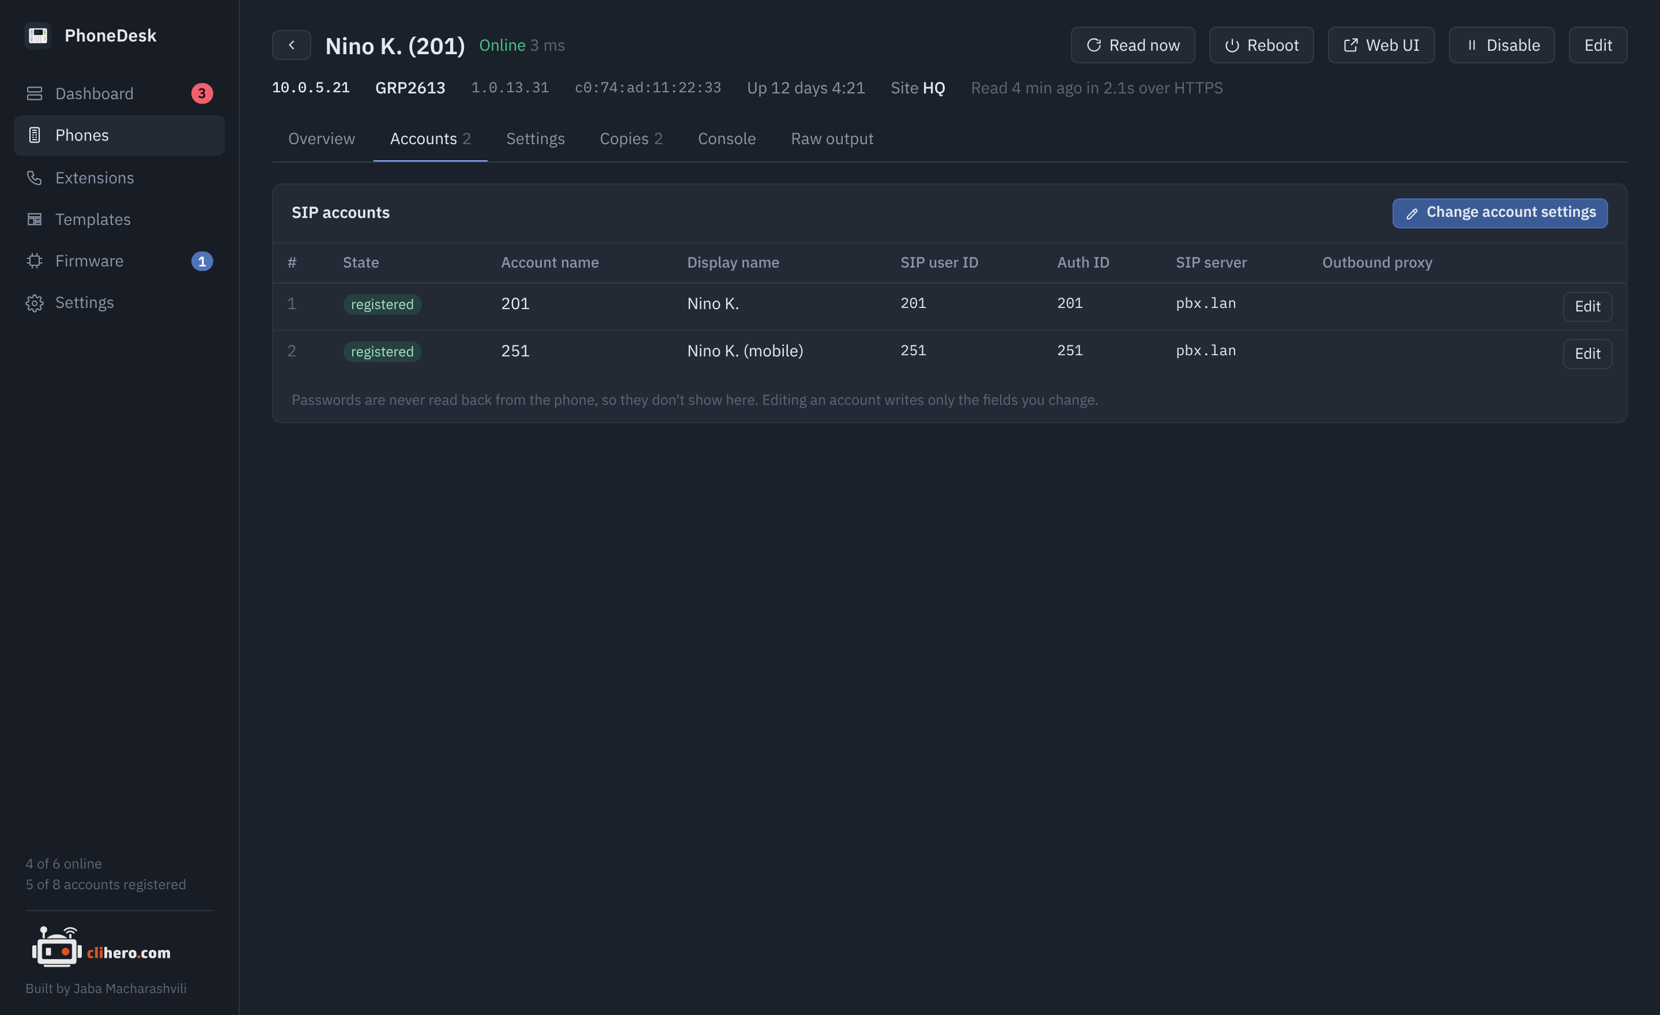The height and width of the screenshot is (1015, 1660).
Task: Select the Phones icon in the sidebar
Action: [x=35, y=136]
